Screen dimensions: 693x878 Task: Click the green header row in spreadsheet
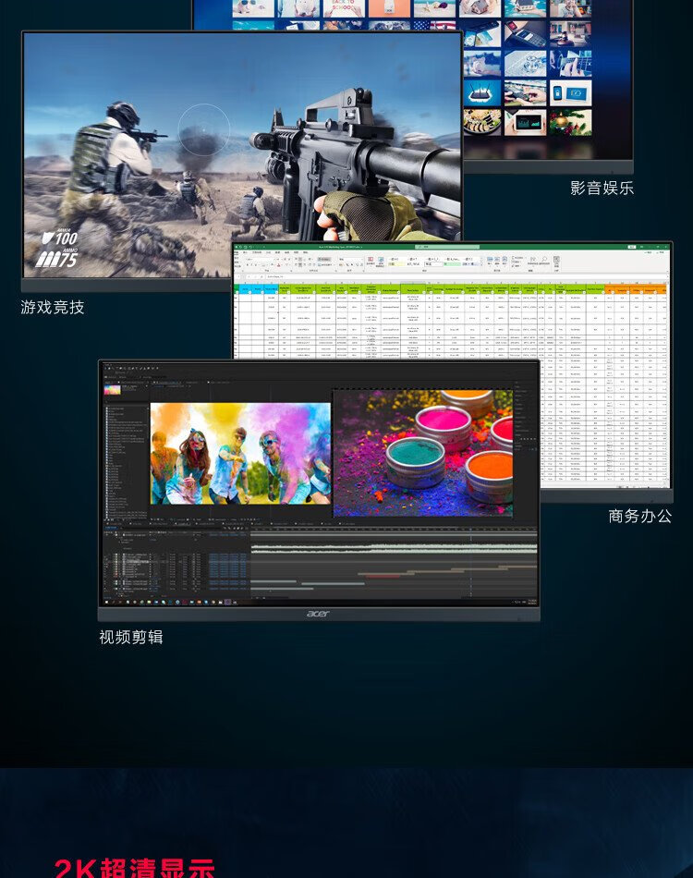pyautogui.click(x=370, y=289)
